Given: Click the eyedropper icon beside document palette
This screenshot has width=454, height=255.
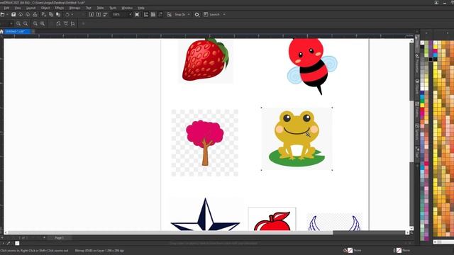Looking at the screenshot, I should 9,243.
